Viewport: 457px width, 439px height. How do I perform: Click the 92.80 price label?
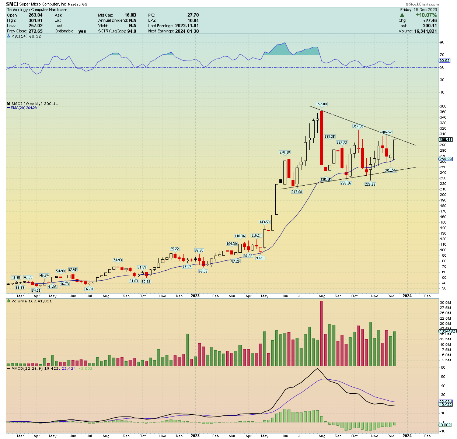click(x=199, y=250)
